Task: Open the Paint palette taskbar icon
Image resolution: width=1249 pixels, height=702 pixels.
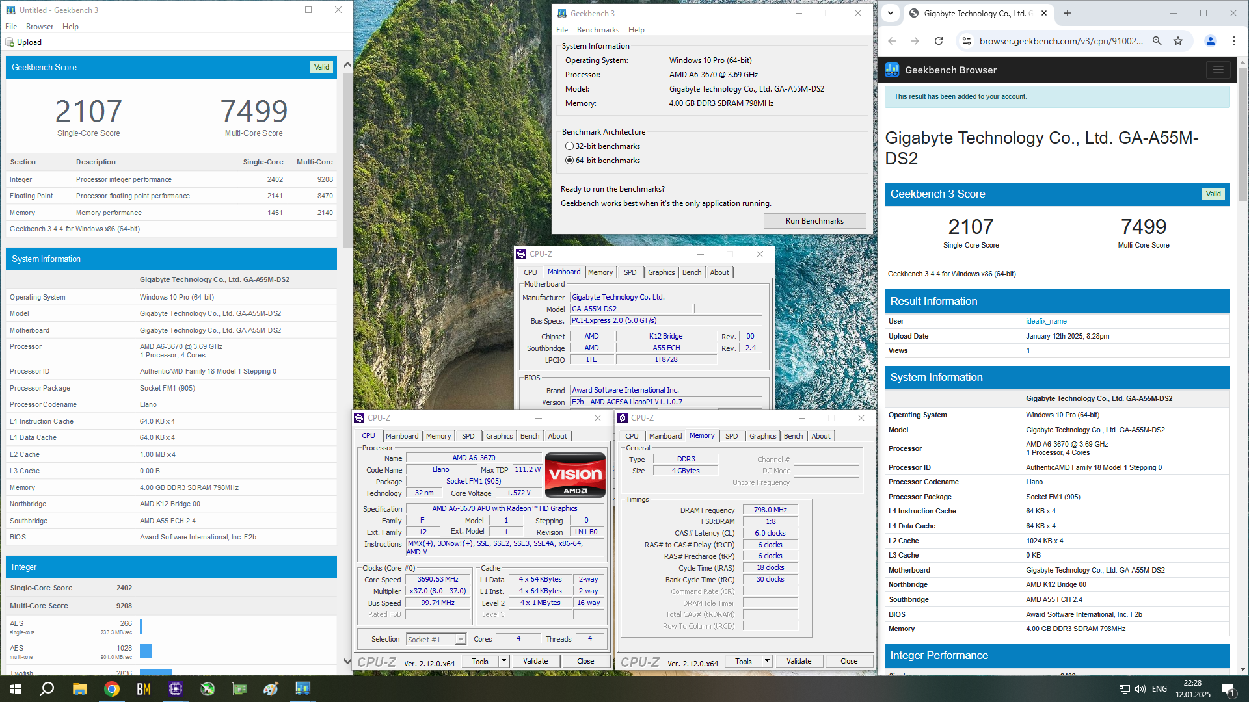Action: tap(271, 689)
